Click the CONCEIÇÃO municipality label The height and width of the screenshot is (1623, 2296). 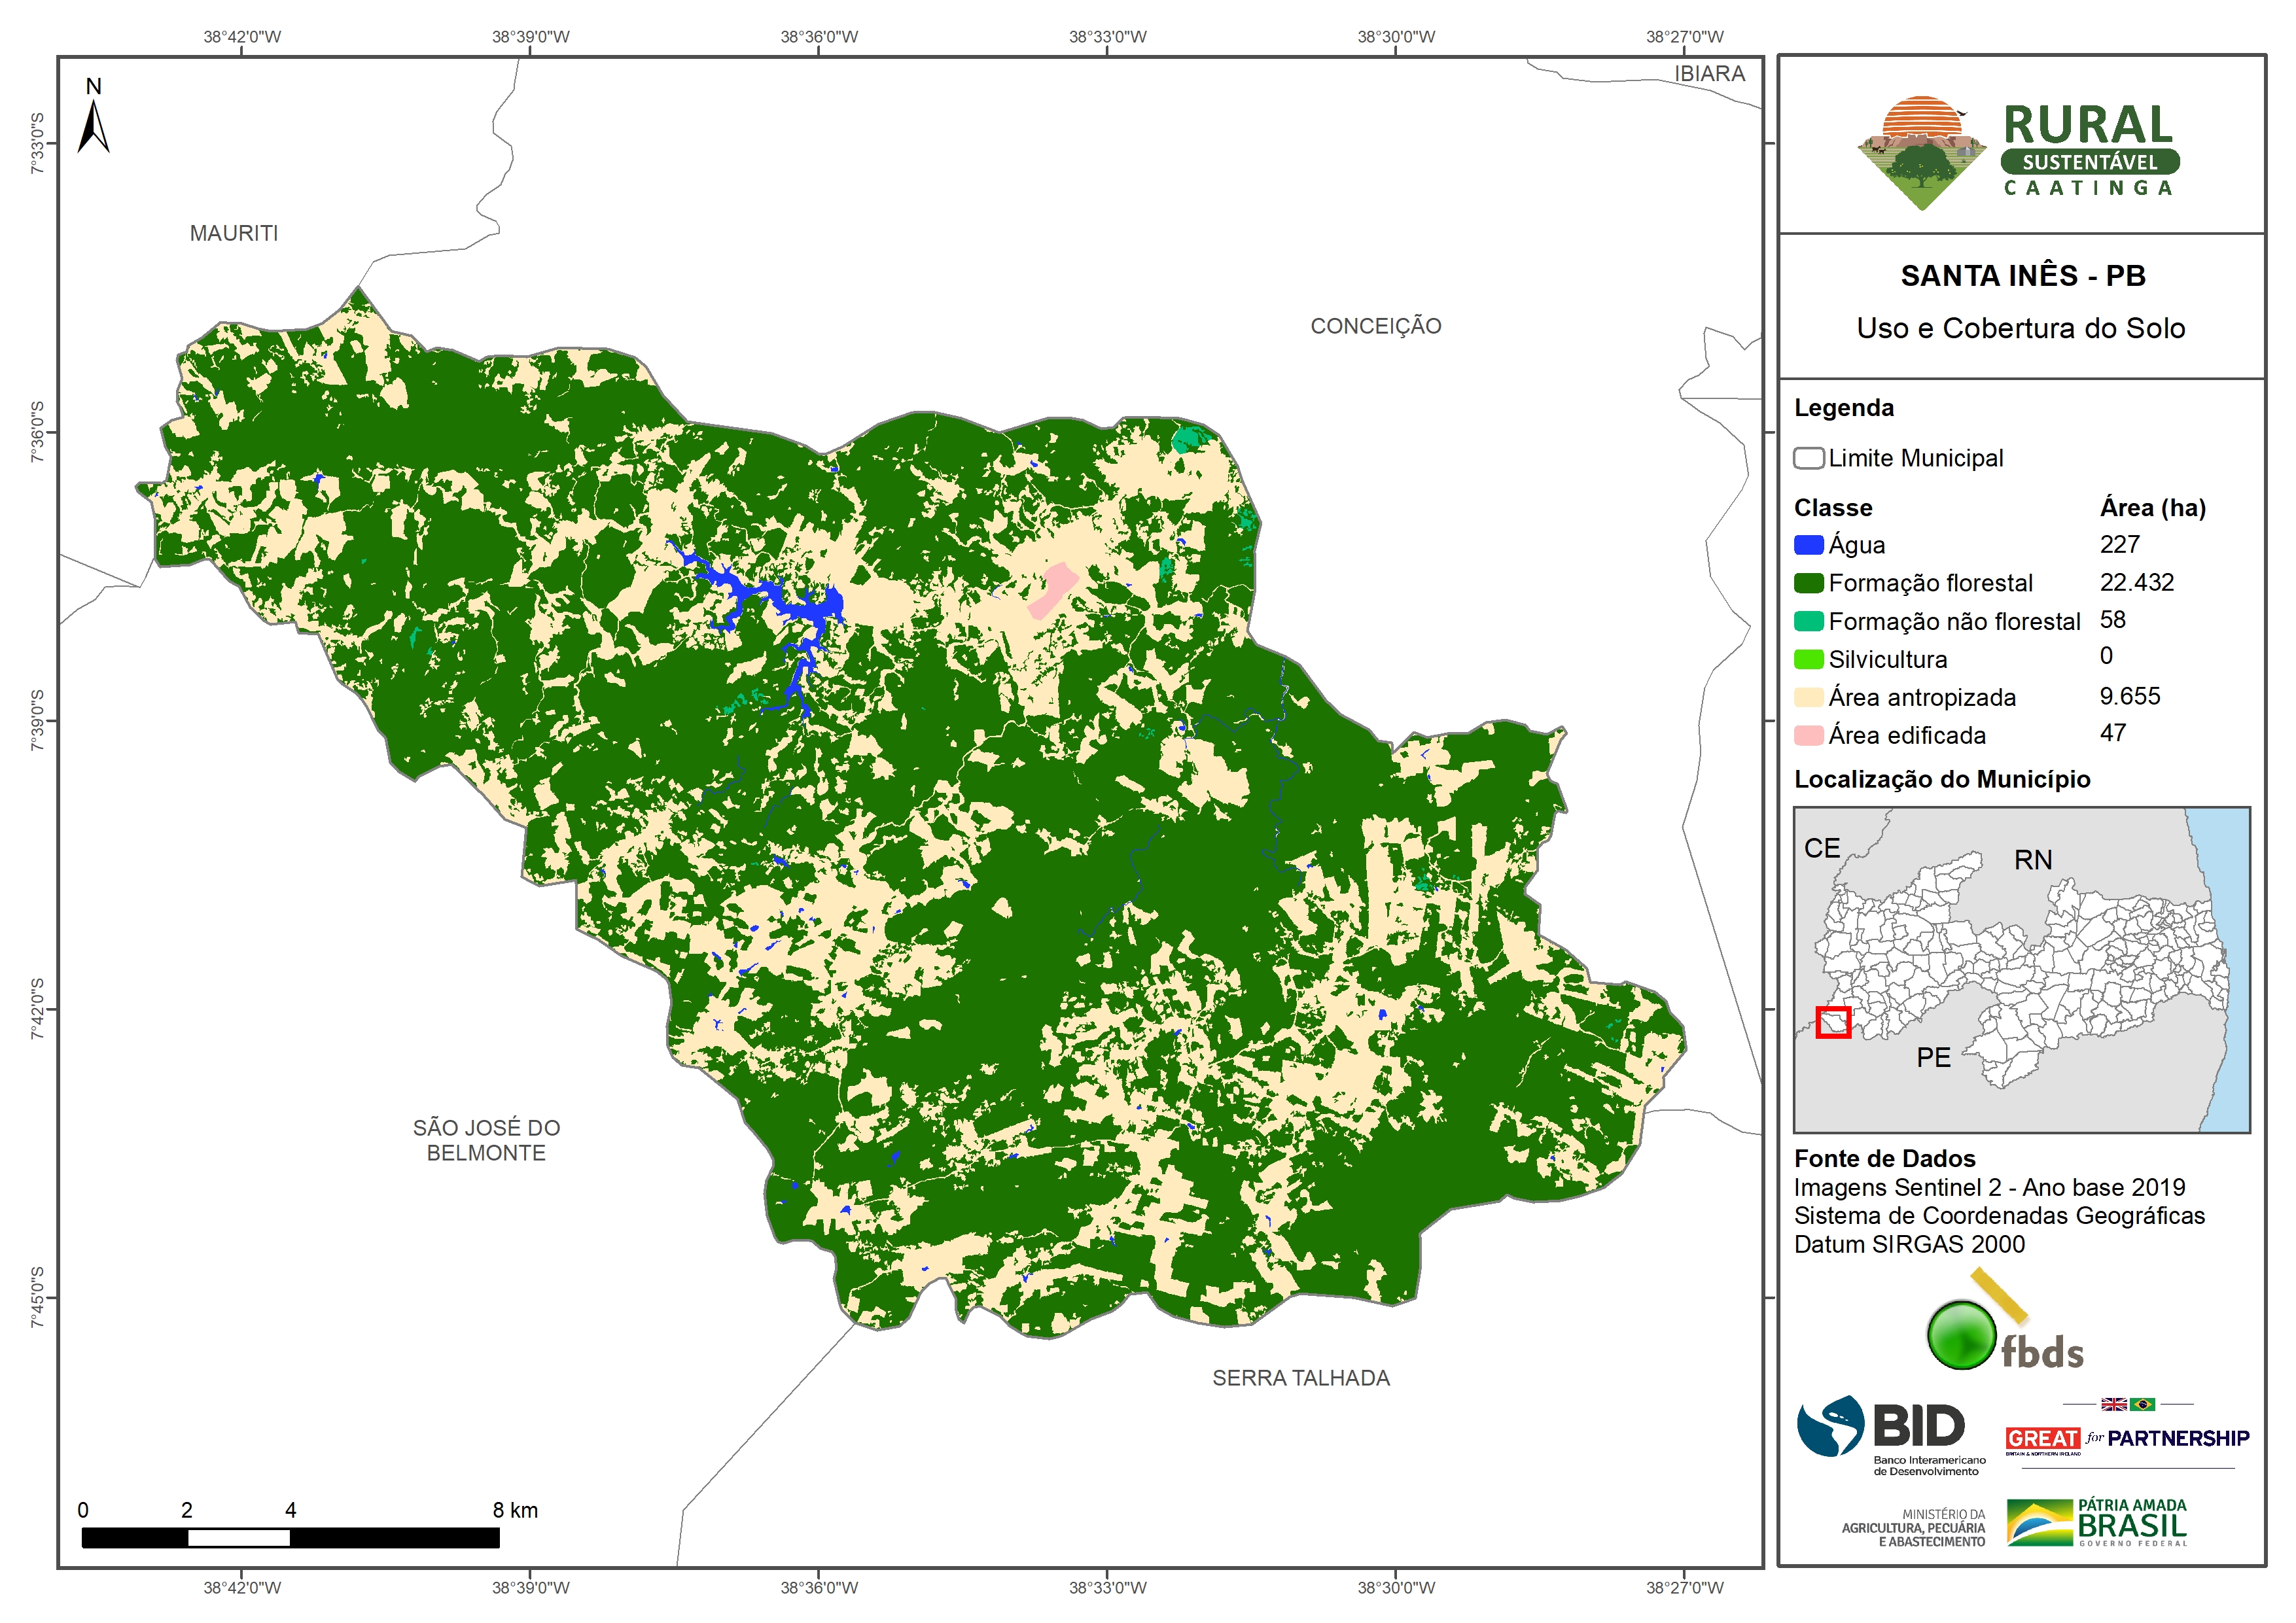[1375, 326]
